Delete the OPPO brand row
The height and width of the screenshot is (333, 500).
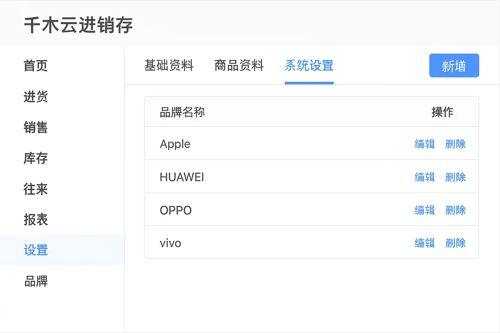[455, 210]
